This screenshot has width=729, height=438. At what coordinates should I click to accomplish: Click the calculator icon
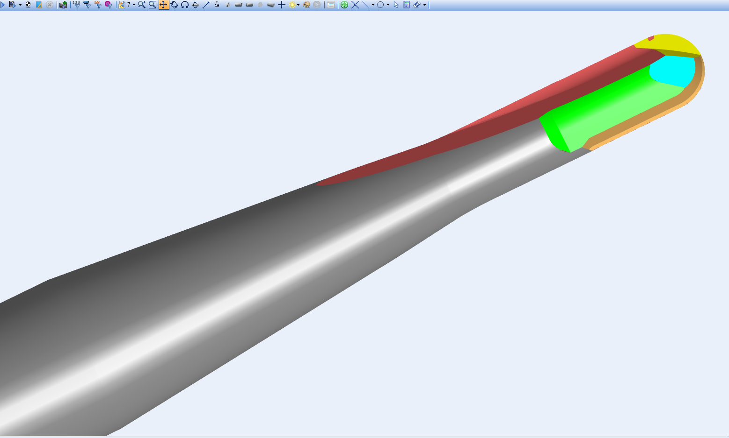[407, 5]
